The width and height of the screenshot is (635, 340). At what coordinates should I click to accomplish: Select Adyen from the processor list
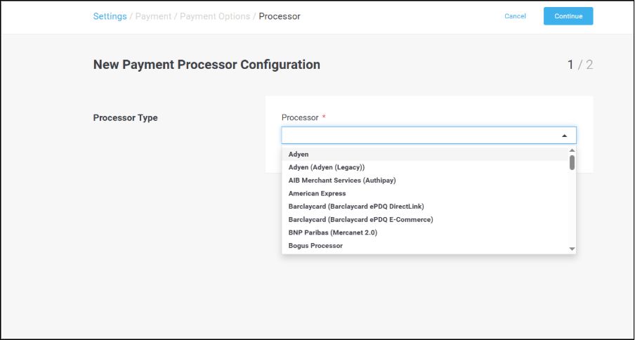tap(299, 154)
